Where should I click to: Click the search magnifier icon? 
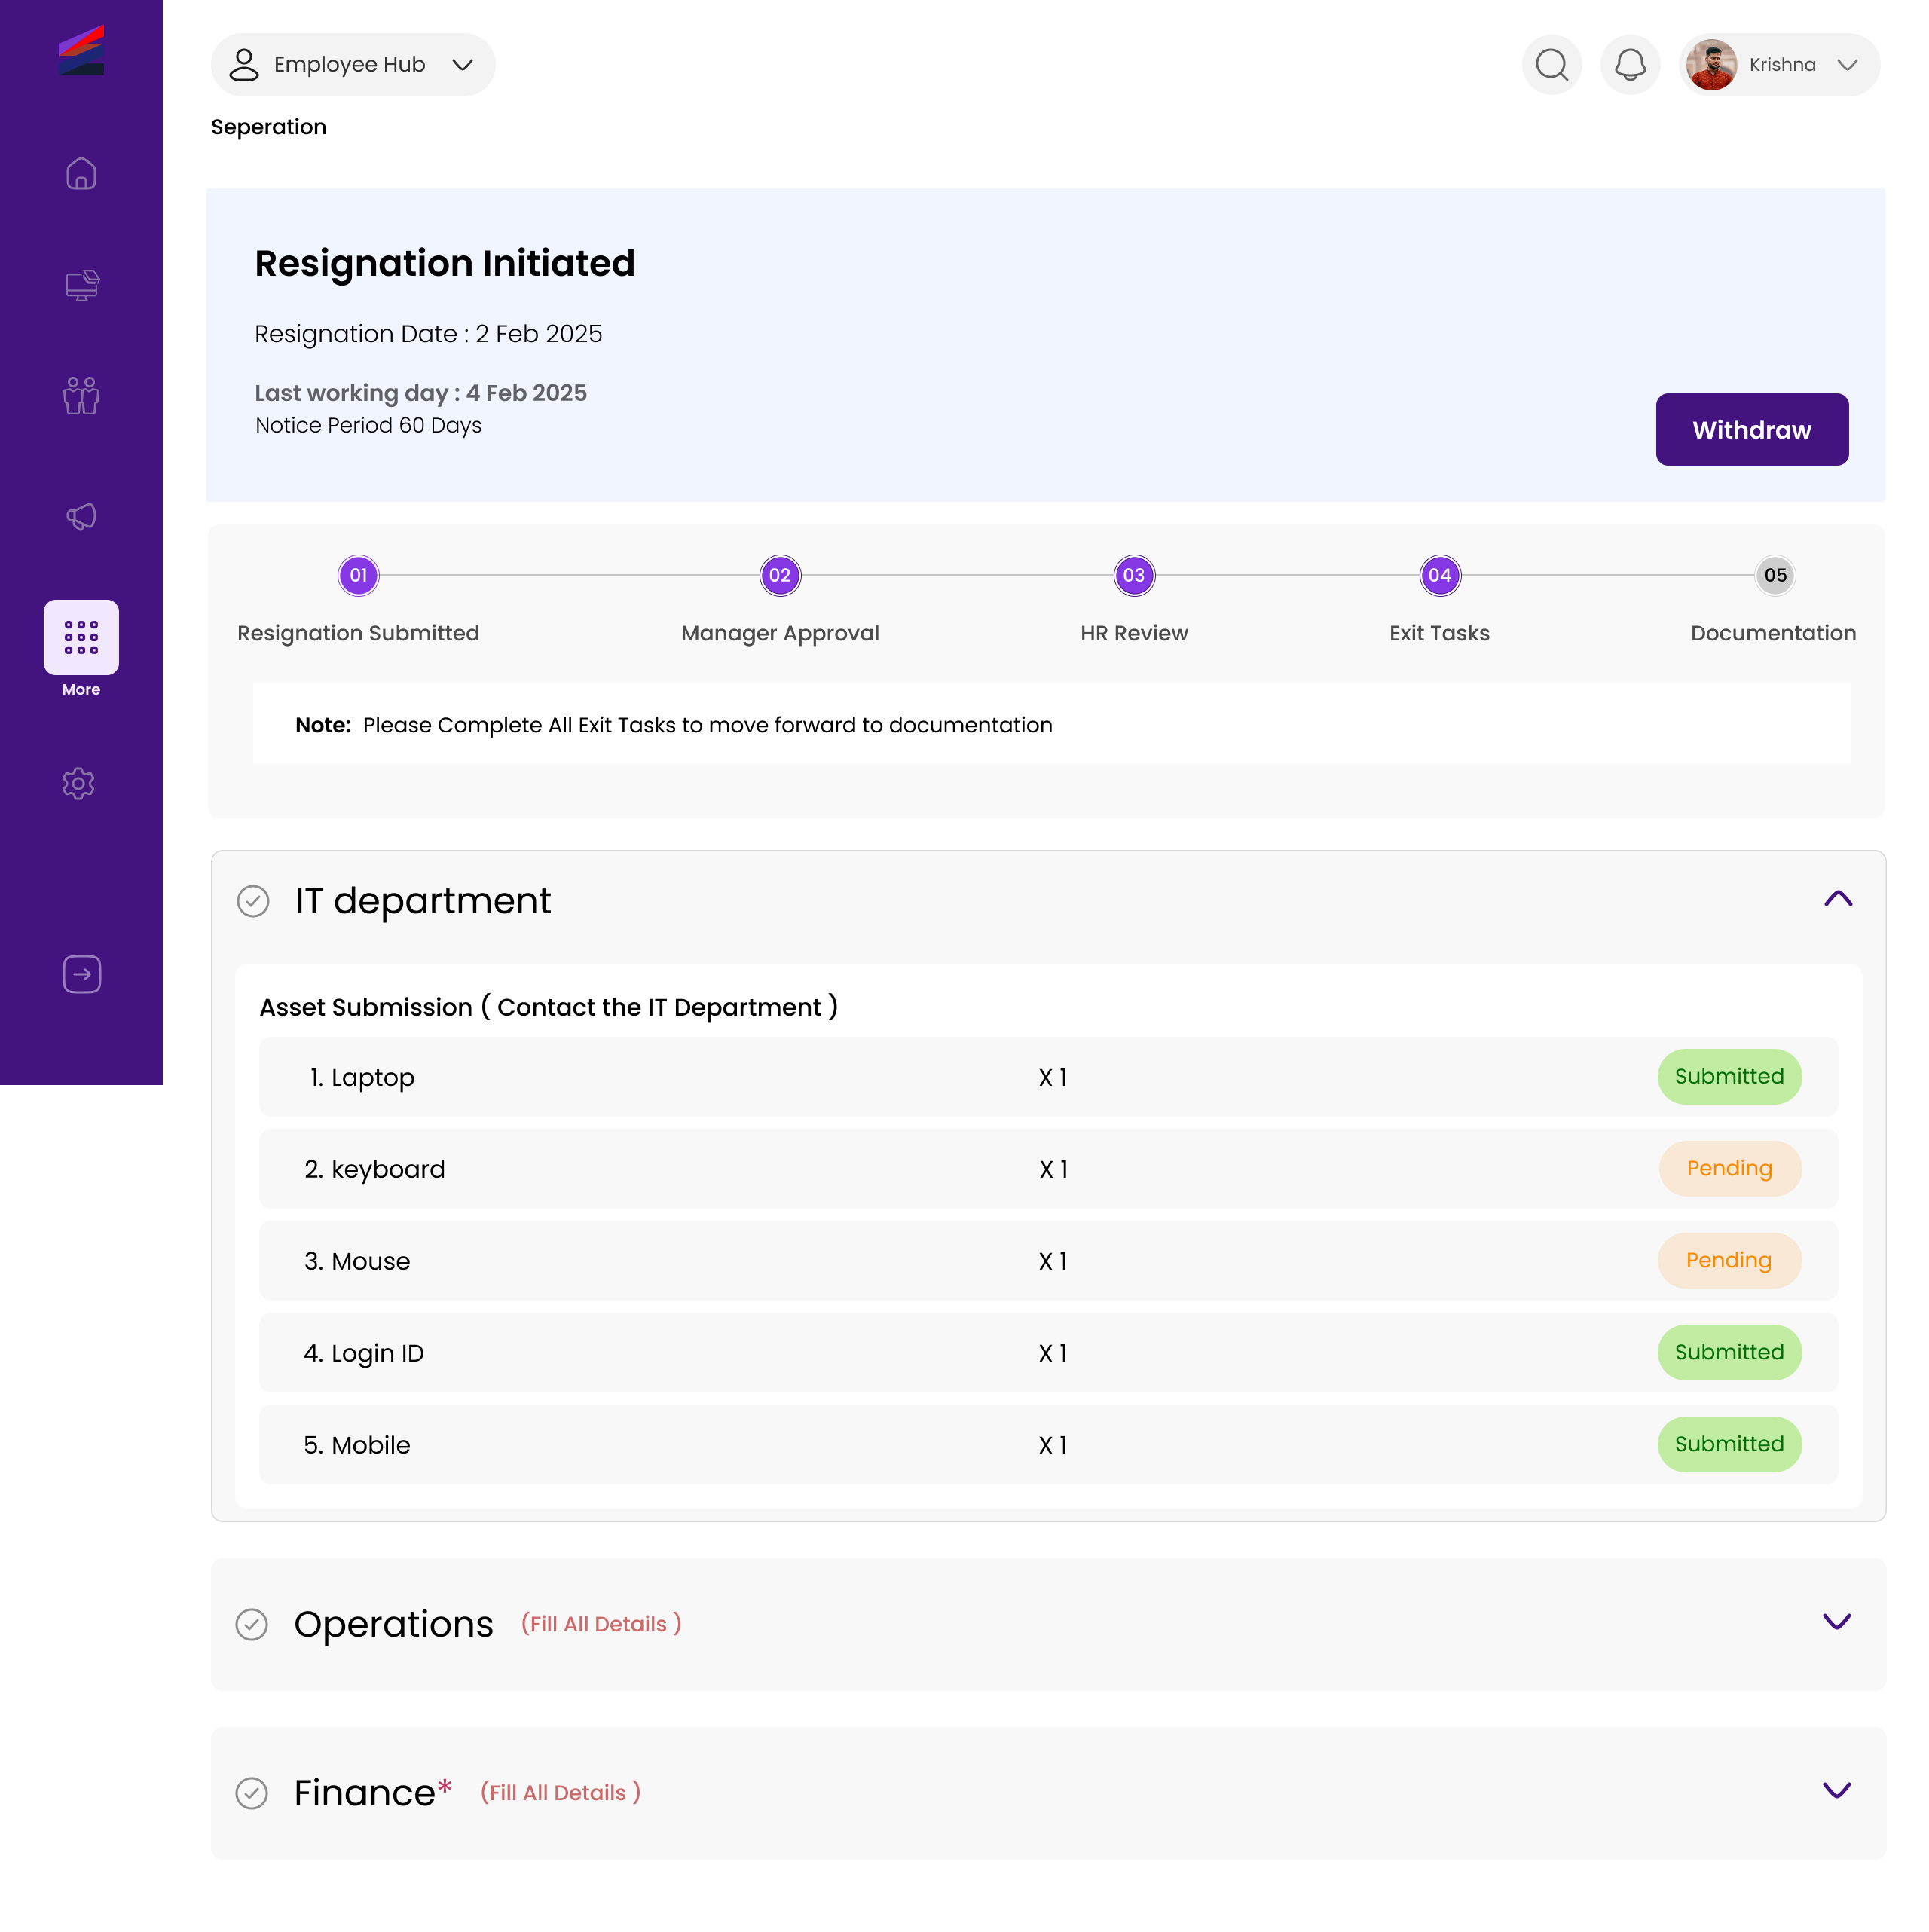1551,65
